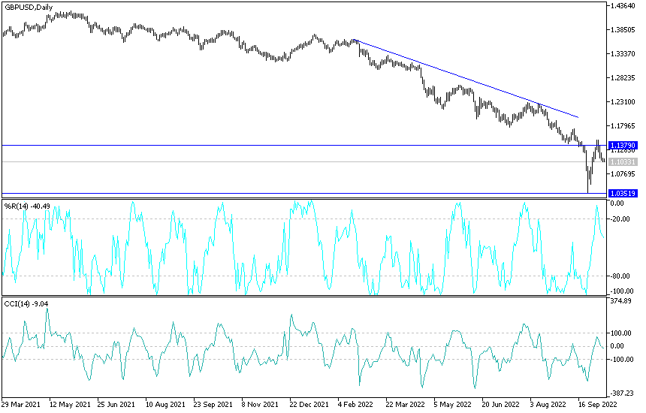Image resolution: width=646 pixels, height=413 pixels.
Task: Click the -100.00 level on CCI scale
Action: click(x=621, y=360)
